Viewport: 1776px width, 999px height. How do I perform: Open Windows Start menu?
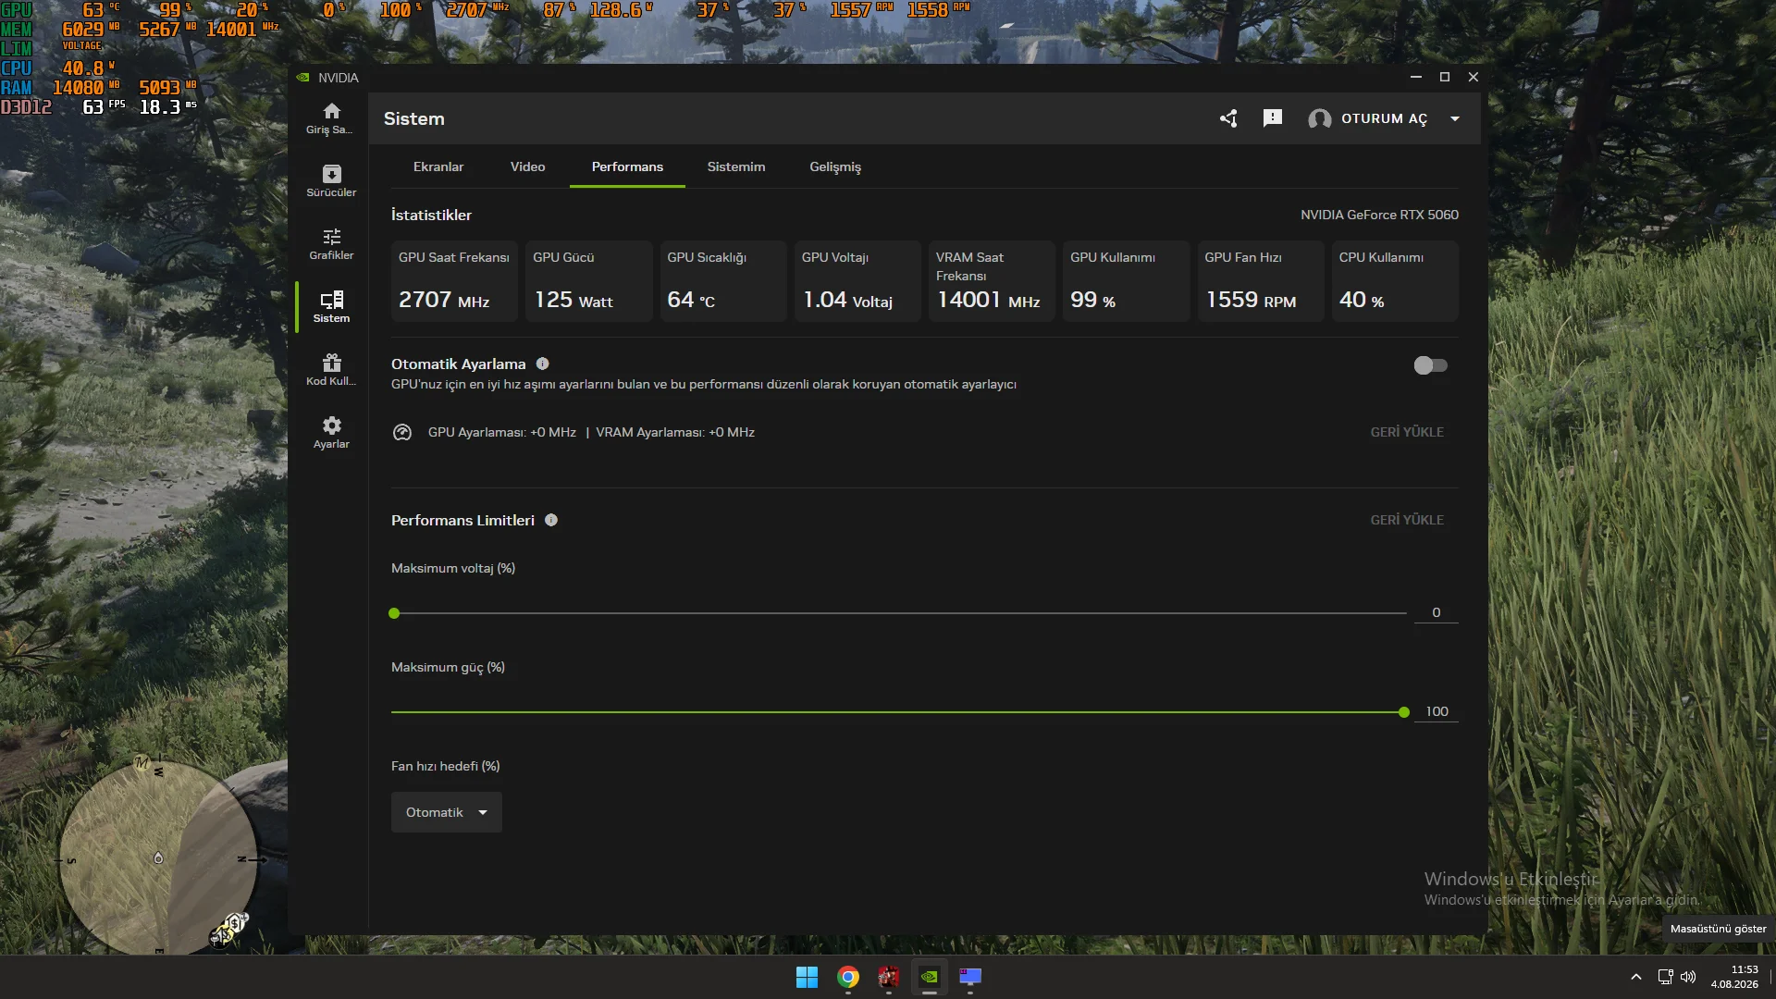807,977
